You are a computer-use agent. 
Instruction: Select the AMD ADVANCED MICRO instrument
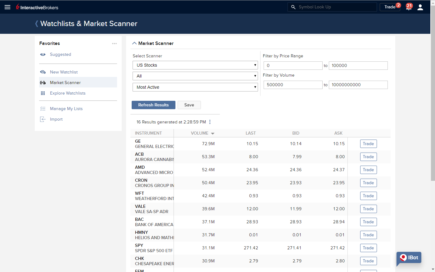click(154, 170)
